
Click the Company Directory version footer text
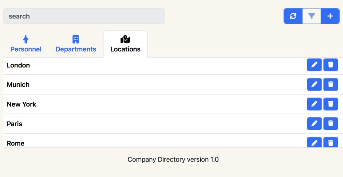[173, 160]
